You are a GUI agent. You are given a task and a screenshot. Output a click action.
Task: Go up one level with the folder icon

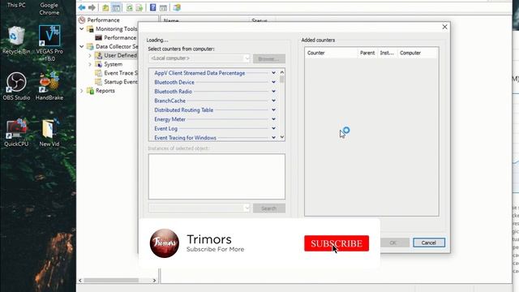tap(105, 7)
